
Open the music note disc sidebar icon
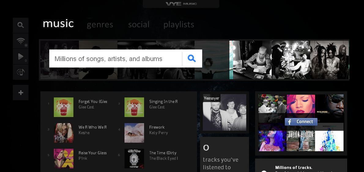click(21, 72)
